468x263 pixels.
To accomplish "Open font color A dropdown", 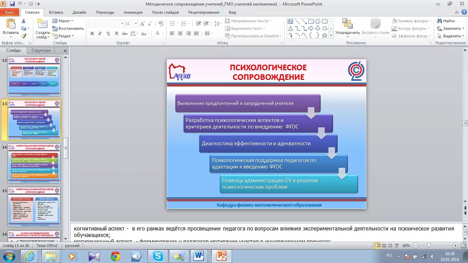I will [x=163, y=33].
